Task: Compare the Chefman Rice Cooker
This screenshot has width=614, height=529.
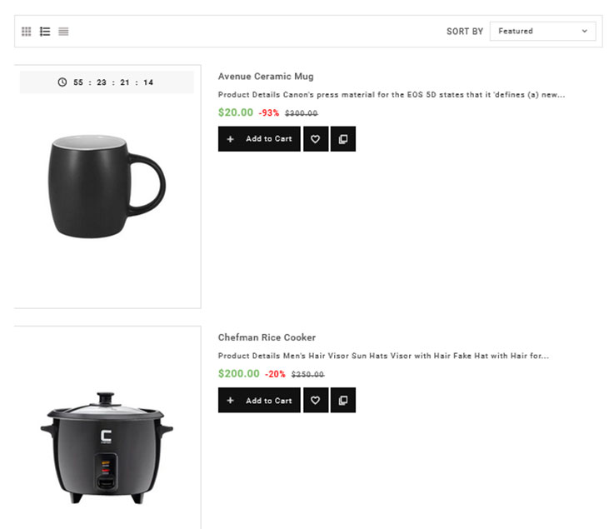Action: point(343,401)
